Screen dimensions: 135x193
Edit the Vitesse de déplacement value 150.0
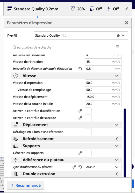pos(103,97)
